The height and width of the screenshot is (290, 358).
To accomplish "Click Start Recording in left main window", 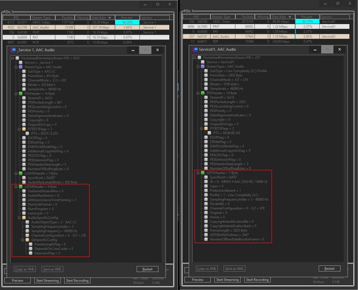I will 77,281.
